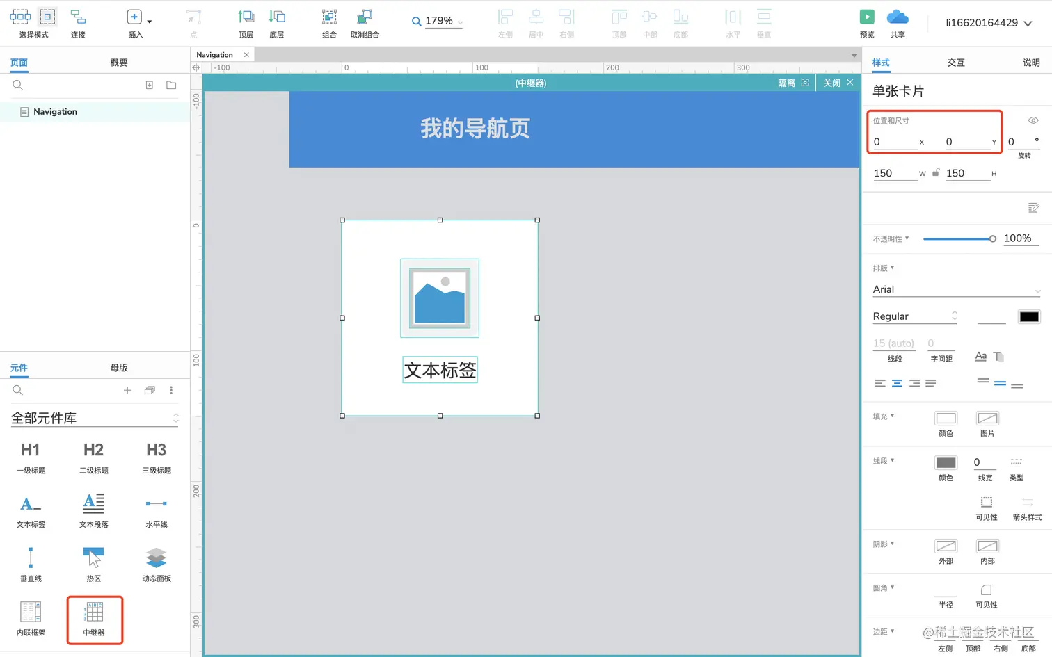This screenshot has width=1052, height=657.
Task: Bring widget to 顶层 front
Action: pyautogui.click(x=246, y=17)
